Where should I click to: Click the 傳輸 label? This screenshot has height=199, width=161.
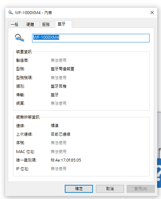(x=21, y=95)
